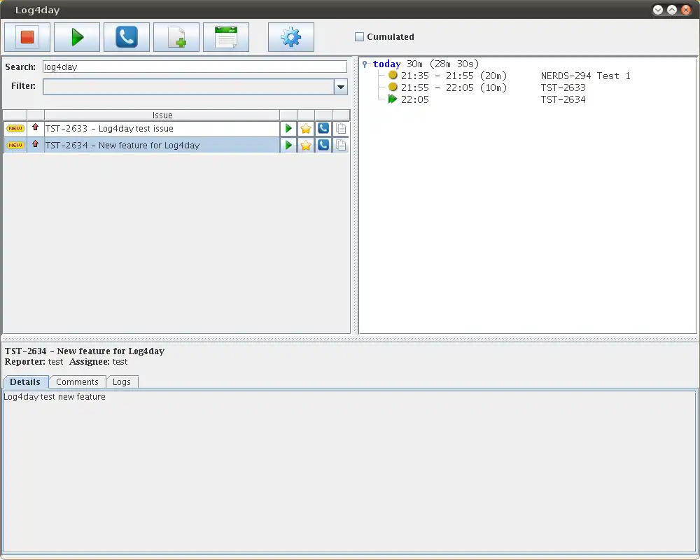This screenshot has height=560, width=700.
Task: Click the Issue column header
Action: tap(162, 115)
